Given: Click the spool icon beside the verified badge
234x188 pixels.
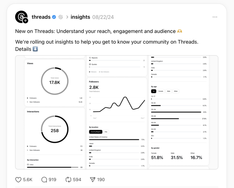Looking at the screenshot, I should pos(61,17).
